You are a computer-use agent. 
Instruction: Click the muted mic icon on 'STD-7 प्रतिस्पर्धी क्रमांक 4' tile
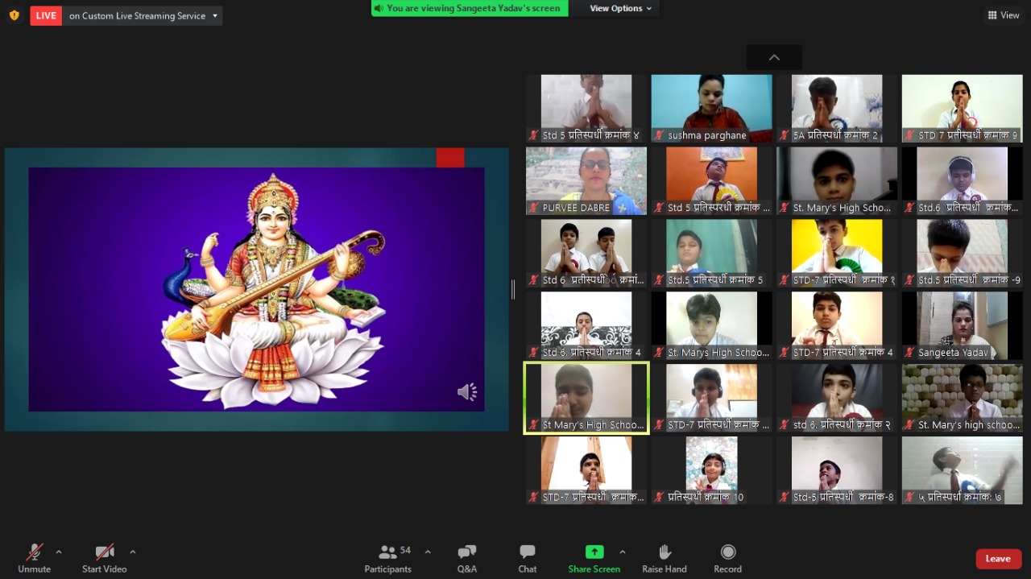point(785,353)
